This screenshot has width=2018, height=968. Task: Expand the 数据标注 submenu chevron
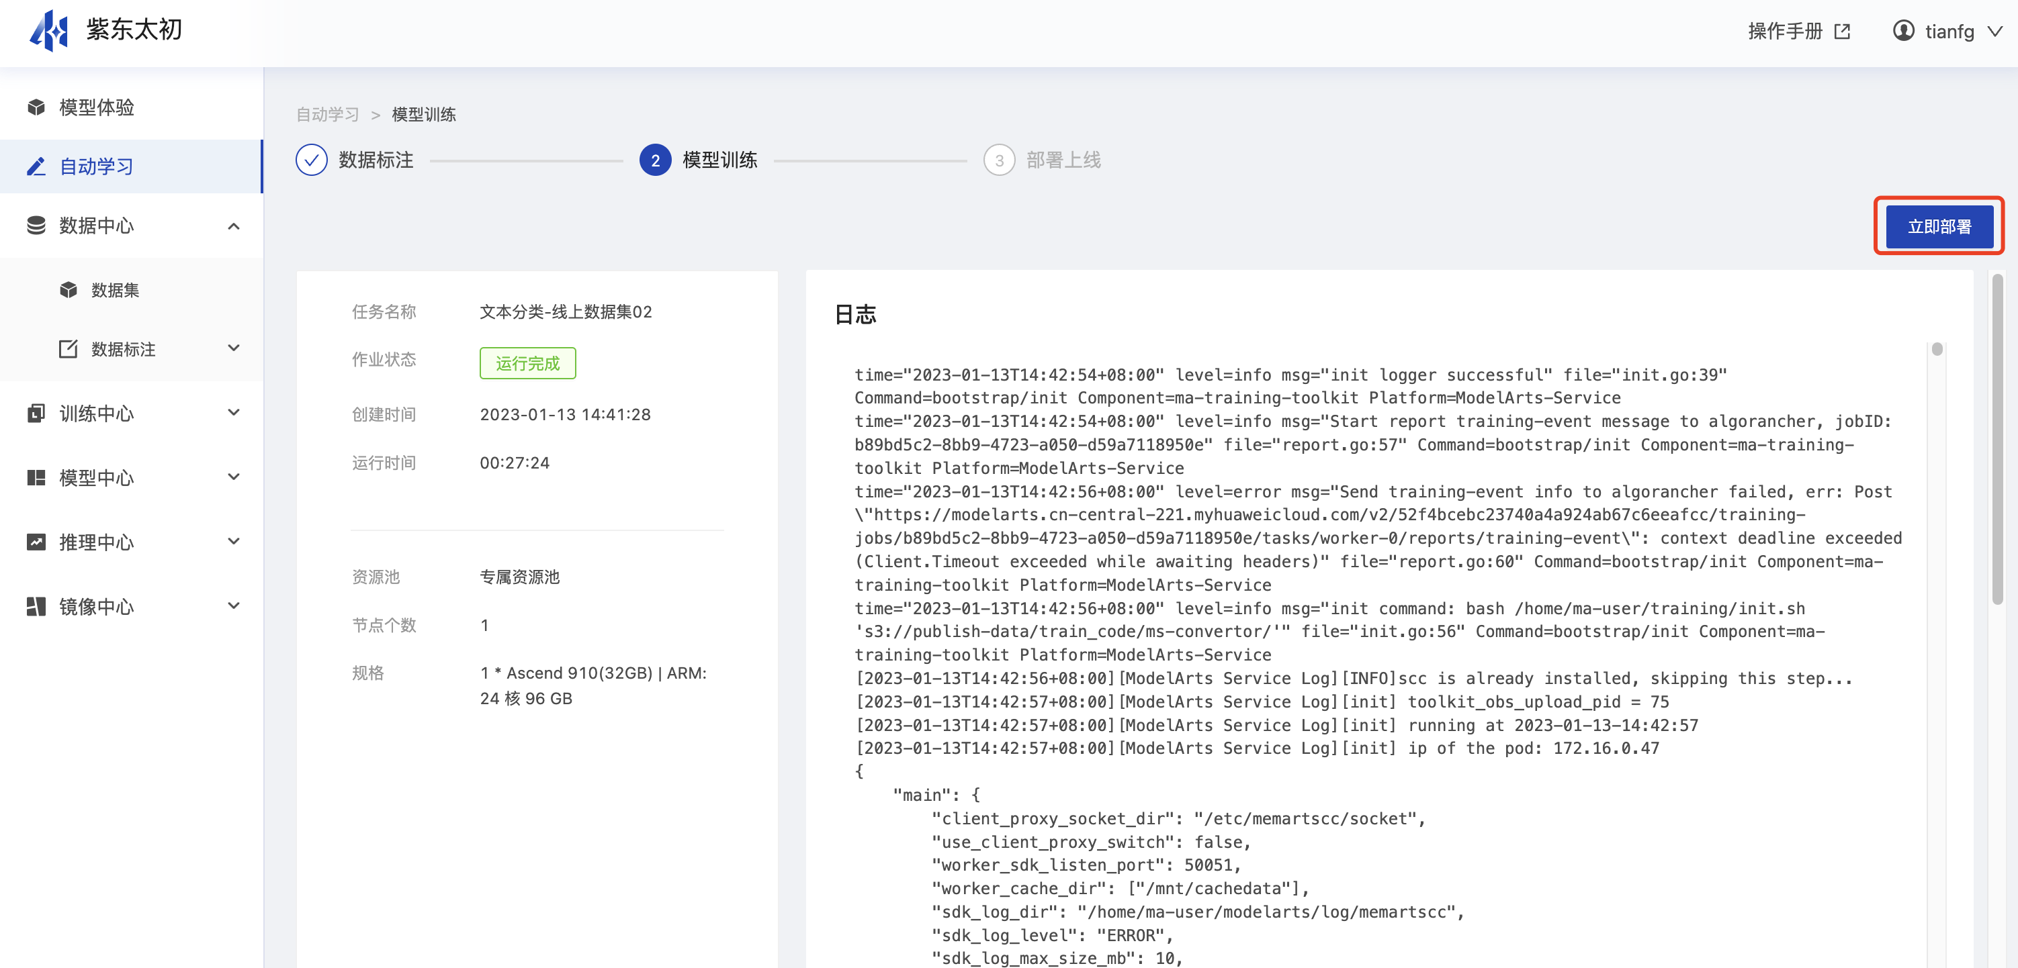(234, 348)
